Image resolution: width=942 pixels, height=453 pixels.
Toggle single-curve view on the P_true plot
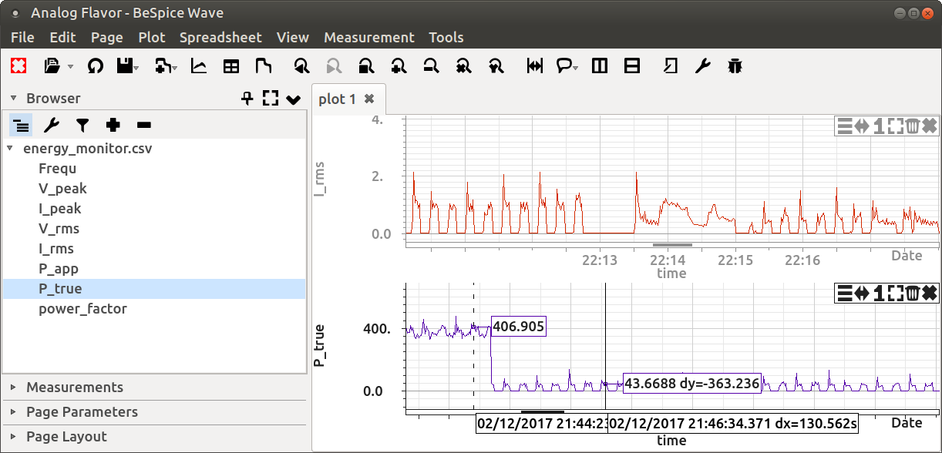coord(878,293)
